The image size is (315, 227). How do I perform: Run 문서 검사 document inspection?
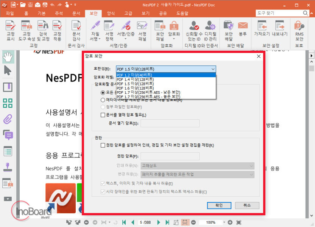click(76, 31)
